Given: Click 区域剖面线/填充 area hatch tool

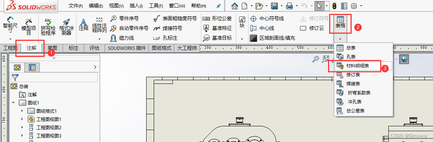Looking at the screenshot, I should click(272, 38).
